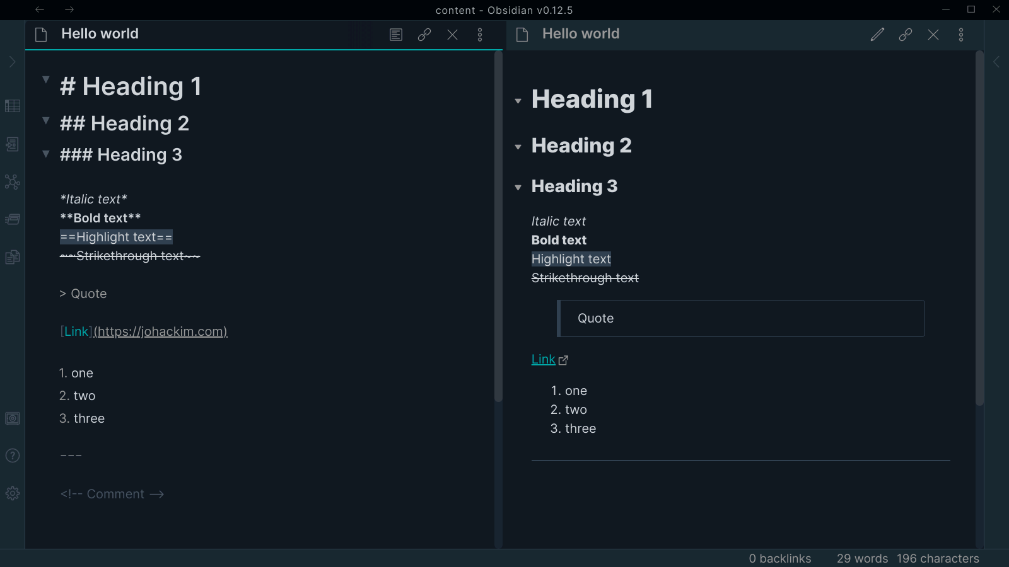
Task: Fold '## Heading 2' in editor
Action: 45,120
